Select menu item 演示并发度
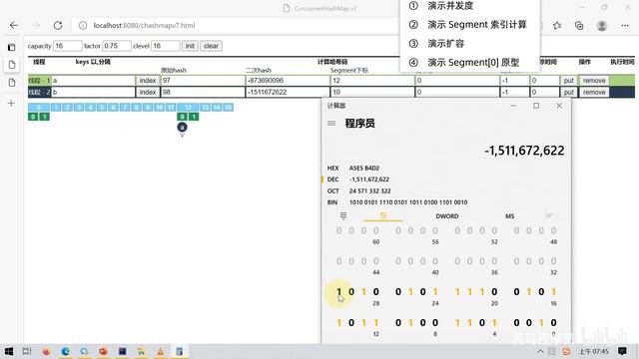Viewport: 639px width, 359px height. [x=450, y=6]
